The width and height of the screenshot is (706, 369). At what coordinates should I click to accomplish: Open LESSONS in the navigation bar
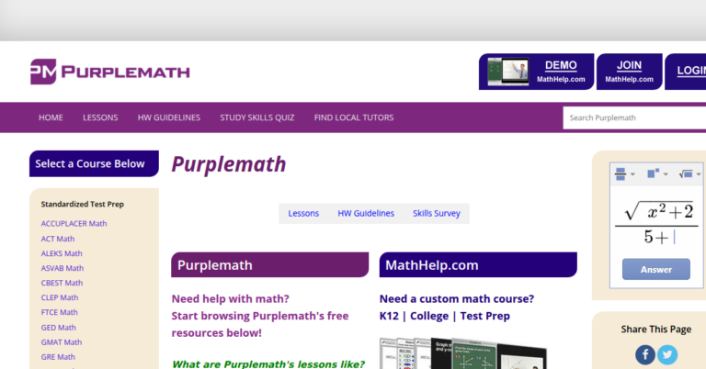coord(100,117)
